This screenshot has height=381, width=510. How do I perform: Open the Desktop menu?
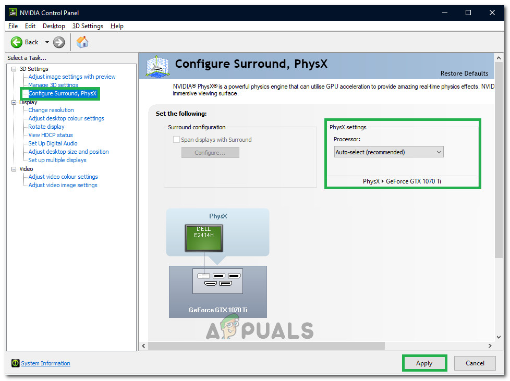(54, 26)
